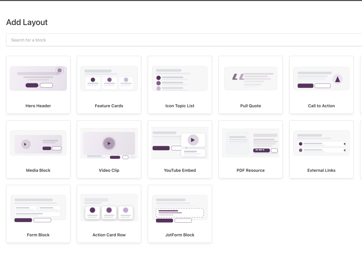Click the External Links label
362x272 pixels.
tap(321, 170)
